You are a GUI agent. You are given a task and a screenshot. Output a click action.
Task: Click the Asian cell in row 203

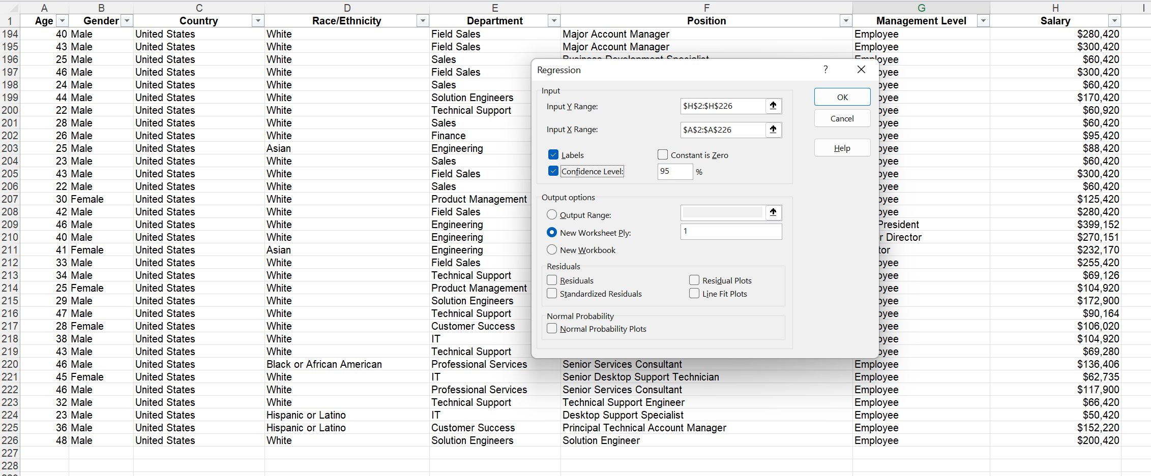click(347, 148)
